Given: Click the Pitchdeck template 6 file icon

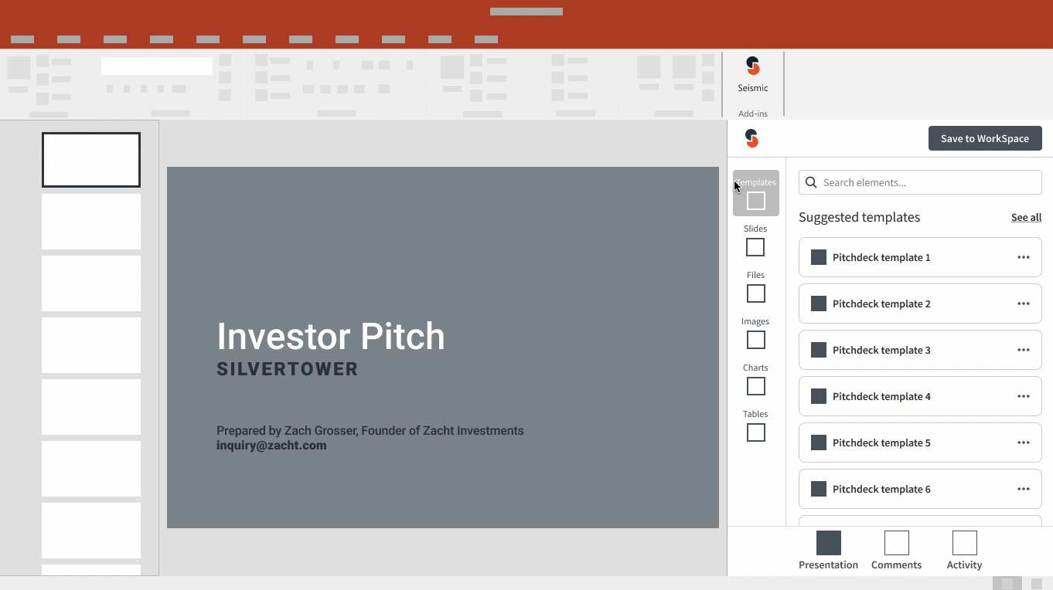Looking at the screenshot, I should 819,489.
